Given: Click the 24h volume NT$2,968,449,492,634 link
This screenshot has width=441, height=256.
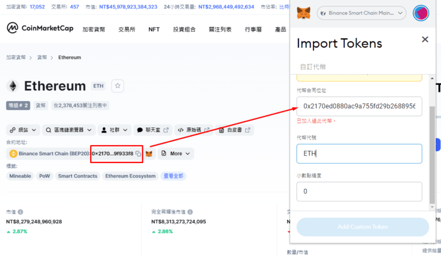Looking at the screenshot, I should coord(226,7).
